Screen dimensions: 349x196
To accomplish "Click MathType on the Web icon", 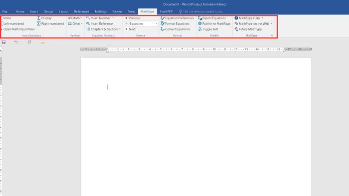I will (x=236, y=23).
